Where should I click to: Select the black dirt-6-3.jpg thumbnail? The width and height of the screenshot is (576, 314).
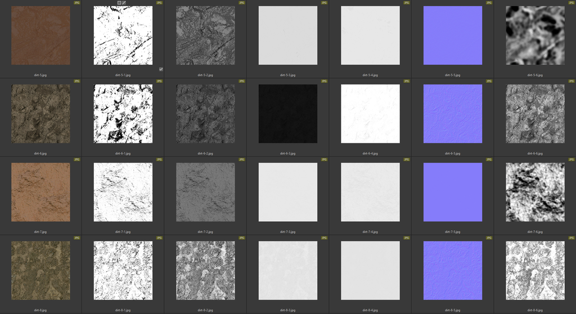(288, 114)
